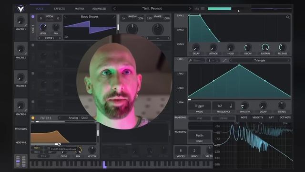Viewport: 305px width, 172px height.
Task: Select the LFO 1 tab
Action: tap(180, 59)
